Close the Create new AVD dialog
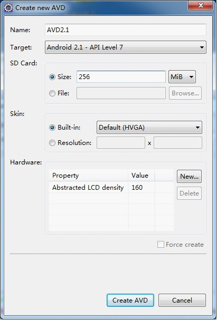The image size is (217, 320). [x=201, y=5]
